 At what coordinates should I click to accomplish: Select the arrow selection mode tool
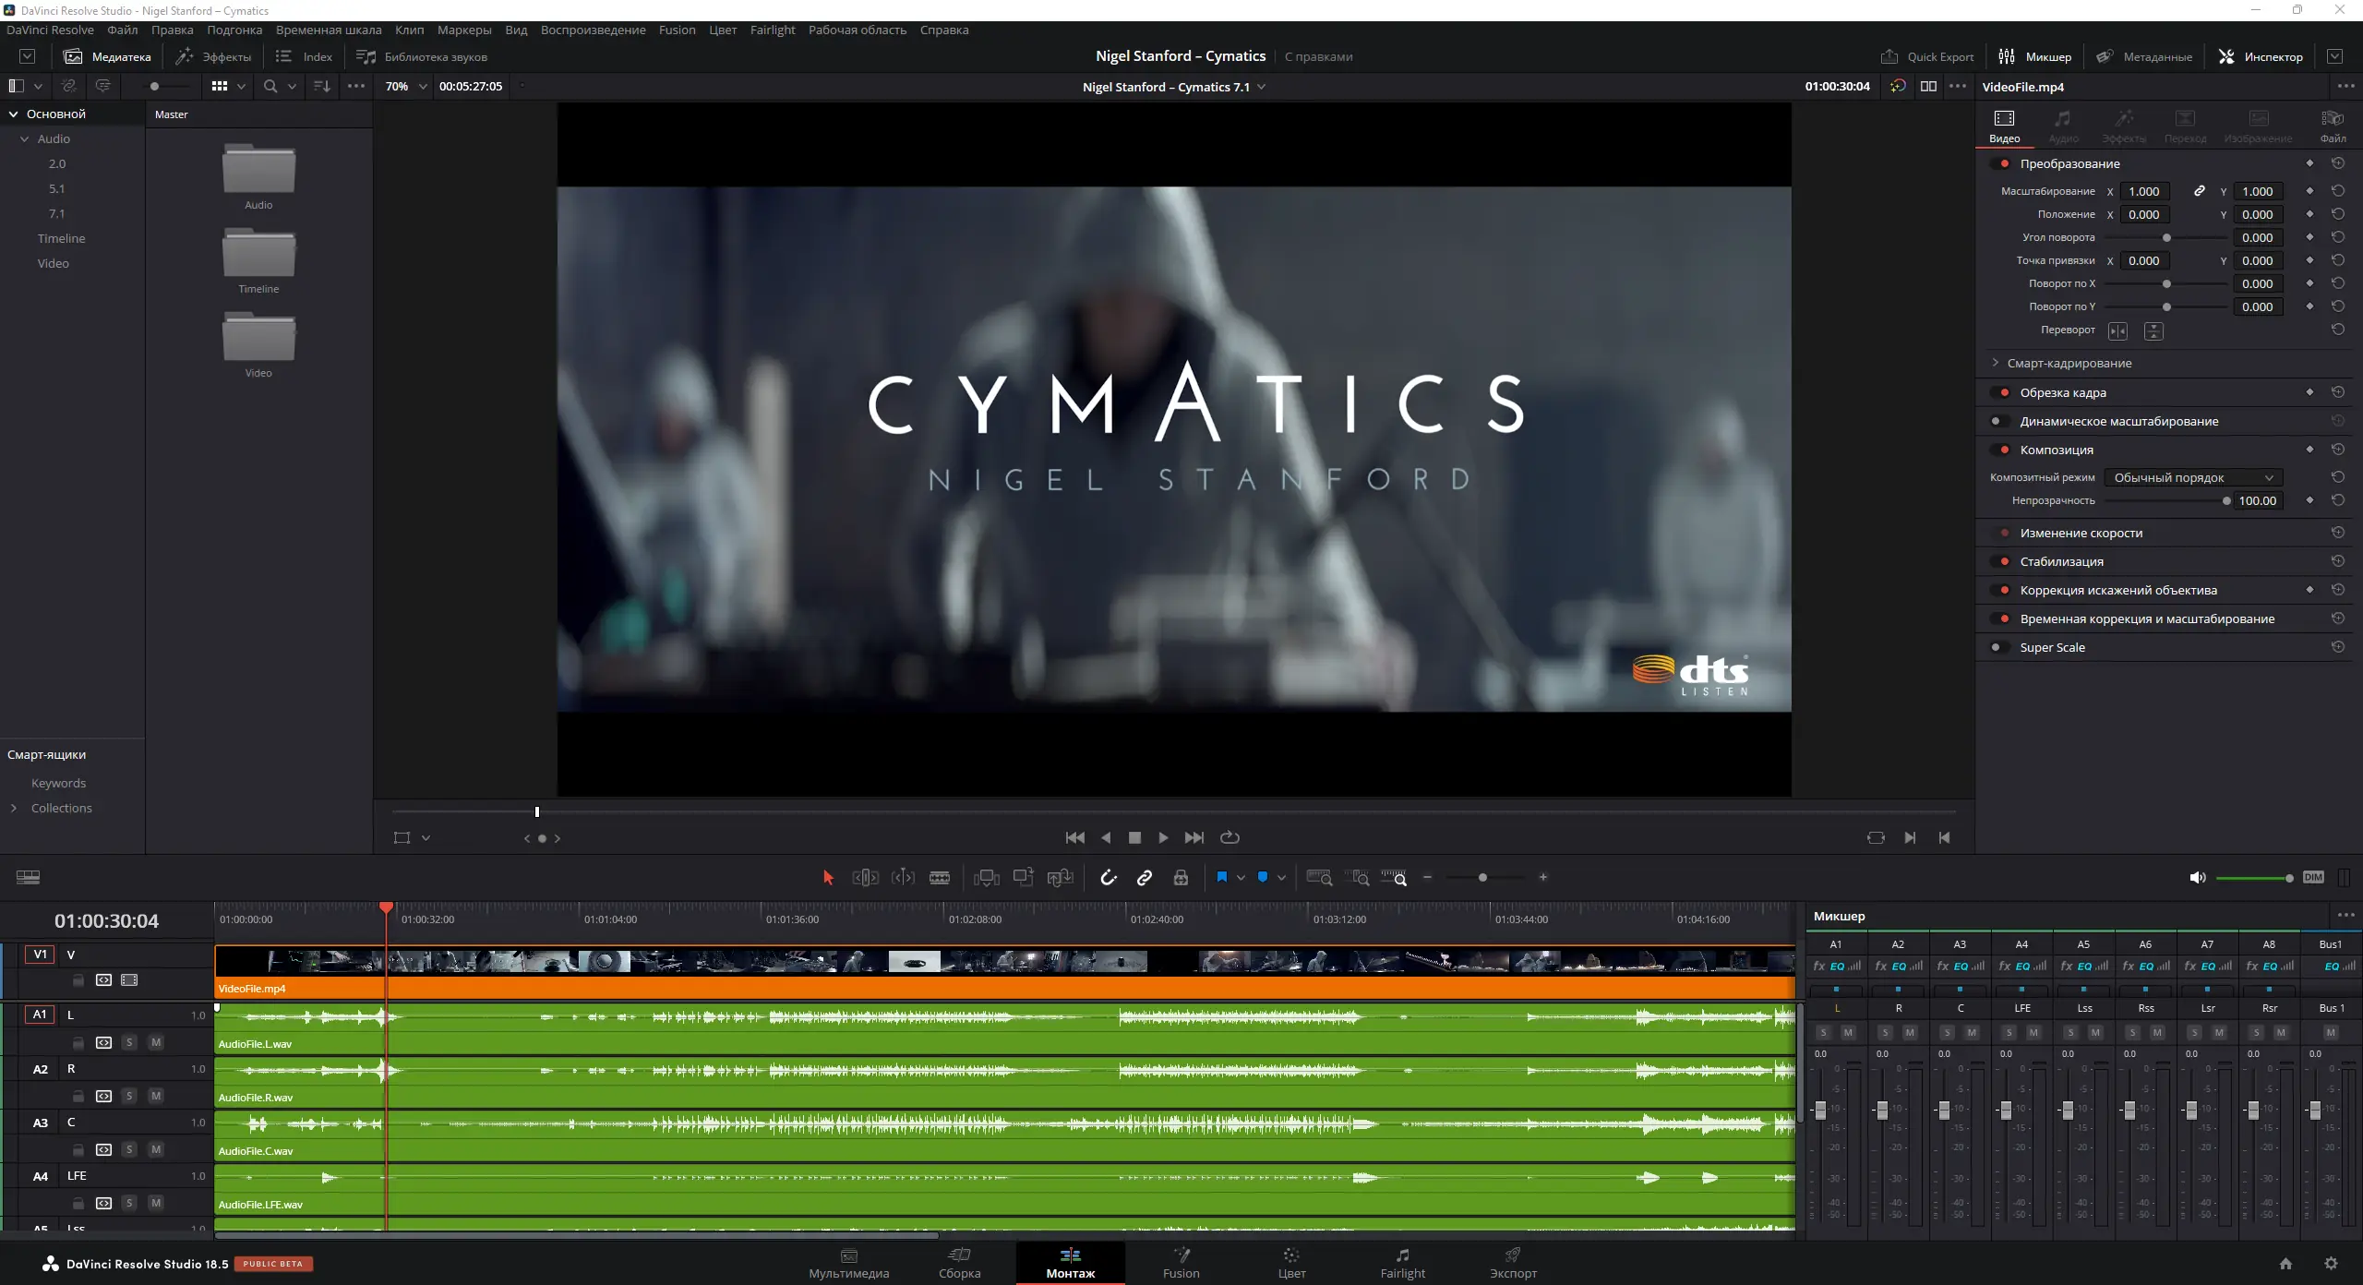[x=827, y=877]
